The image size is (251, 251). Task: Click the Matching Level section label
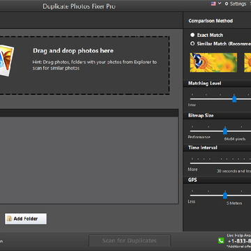click(x=204, y=83)
